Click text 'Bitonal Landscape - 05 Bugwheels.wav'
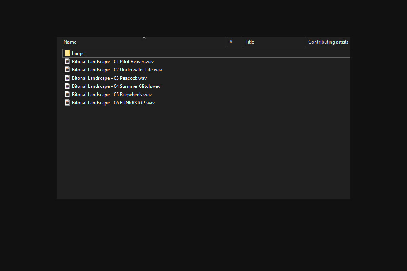407x271 pixels. [112, 95]
